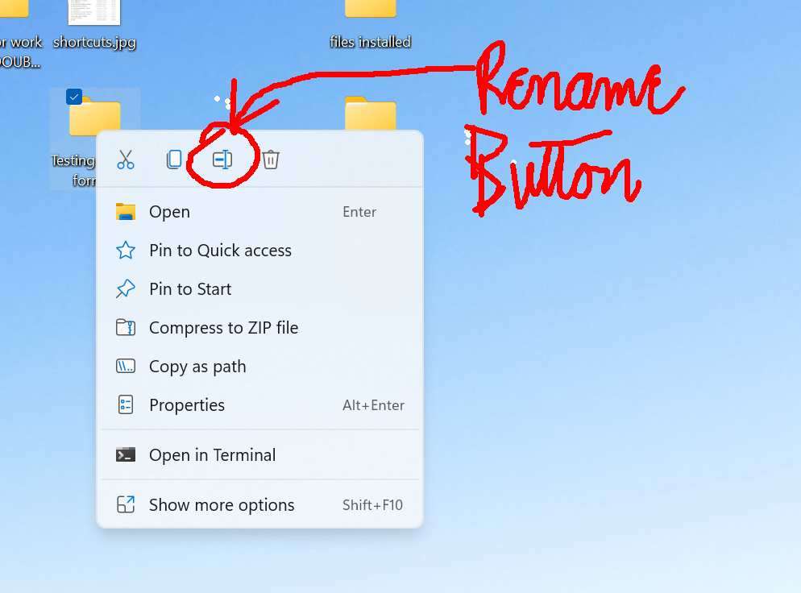Click the Cut scissors icon
The width and height of the screenshot is (801, 593).
tap(125, 160)
